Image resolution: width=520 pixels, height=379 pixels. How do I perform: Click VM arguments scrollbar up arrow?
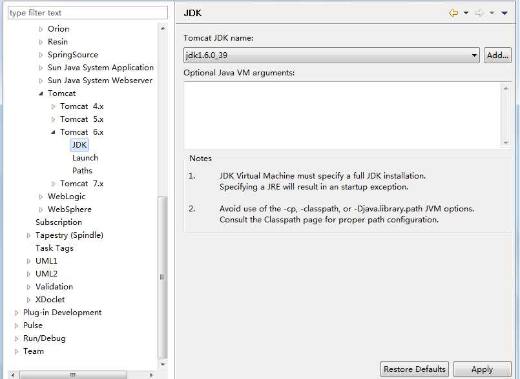click(x=506, y=88)
